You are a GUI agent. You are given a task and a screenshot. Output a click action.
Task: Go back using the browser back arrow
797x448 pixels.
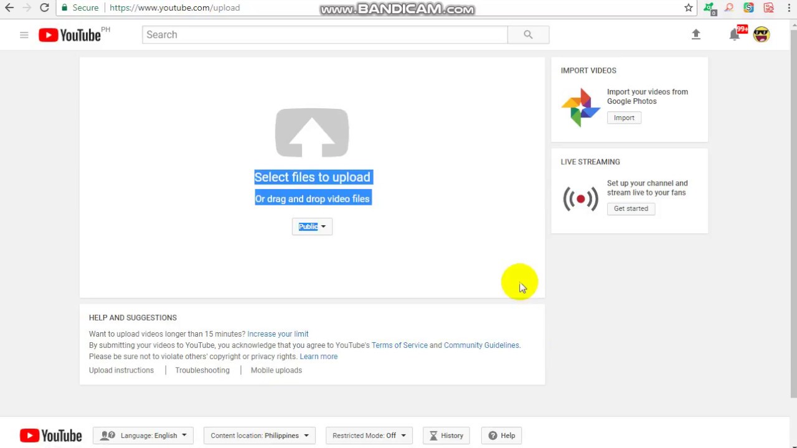pyautogui.click(x=9, y=7)
